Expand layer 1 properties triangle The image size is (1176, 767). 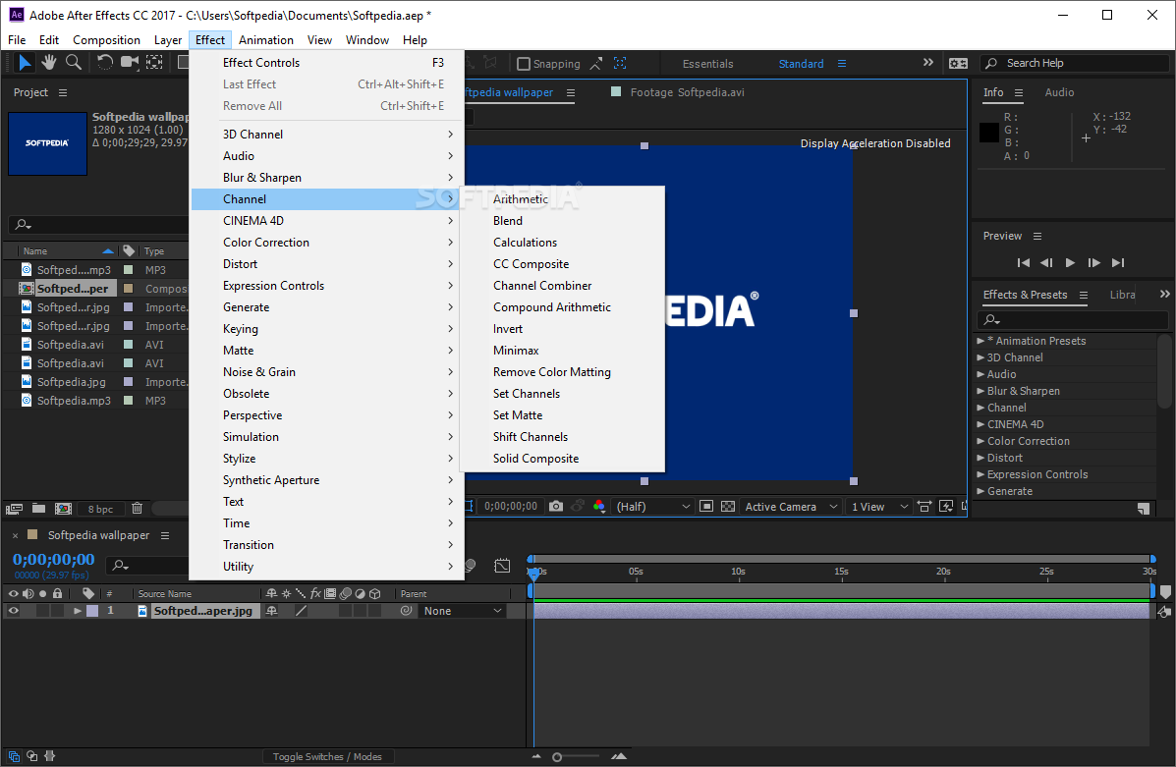(x=77, y=611)
